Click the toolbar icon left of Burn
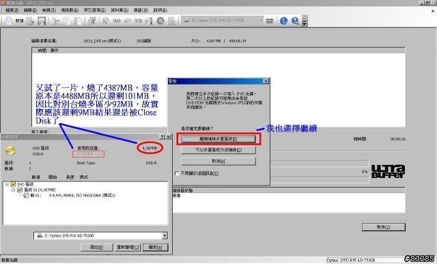Image resolution: width=437 pixels, height=264 pixels. pyautogui.click(x=92, y=21)
